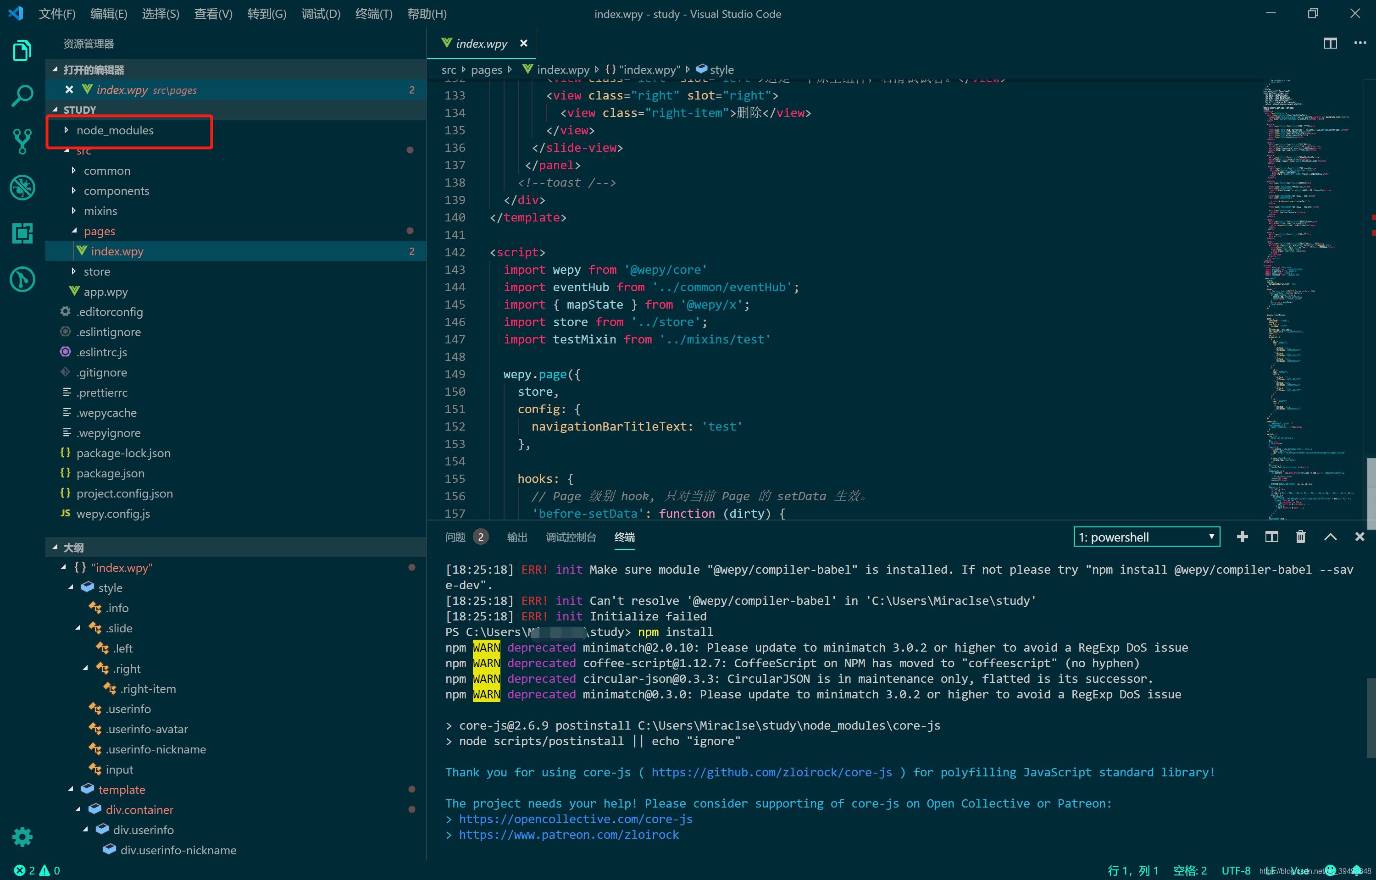Open the github.com/zloirock/core-js link

coord(771,773)
